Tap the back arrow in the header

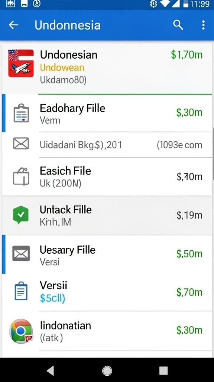tap(14, 25)
